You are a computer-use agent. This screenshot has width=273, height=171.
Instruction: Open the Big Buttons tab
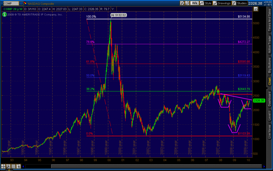point(270,65)
